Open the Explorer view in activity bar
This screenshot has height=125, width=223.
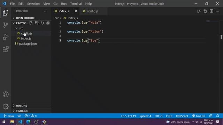tap(6, 12)
